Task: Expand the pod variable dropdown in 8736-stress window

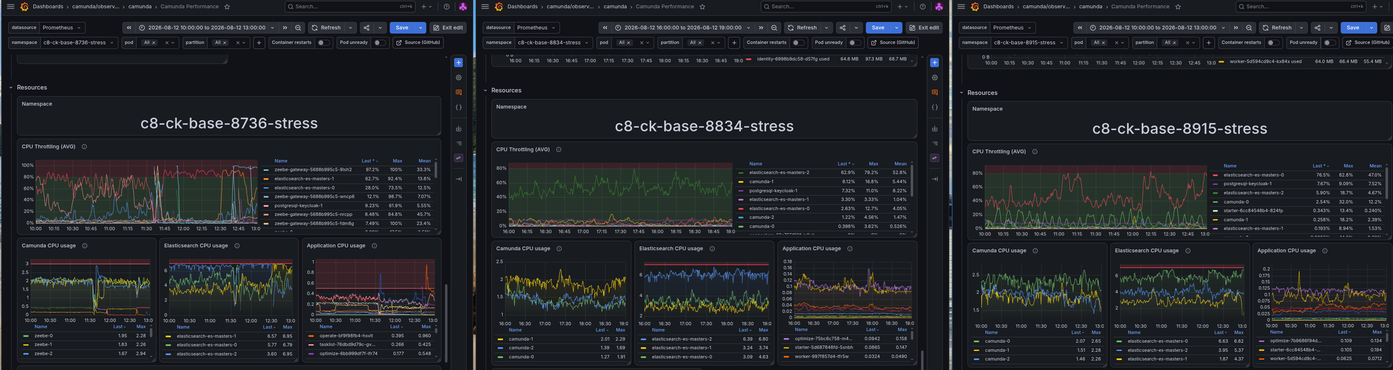Action: [x=174, y=43]
